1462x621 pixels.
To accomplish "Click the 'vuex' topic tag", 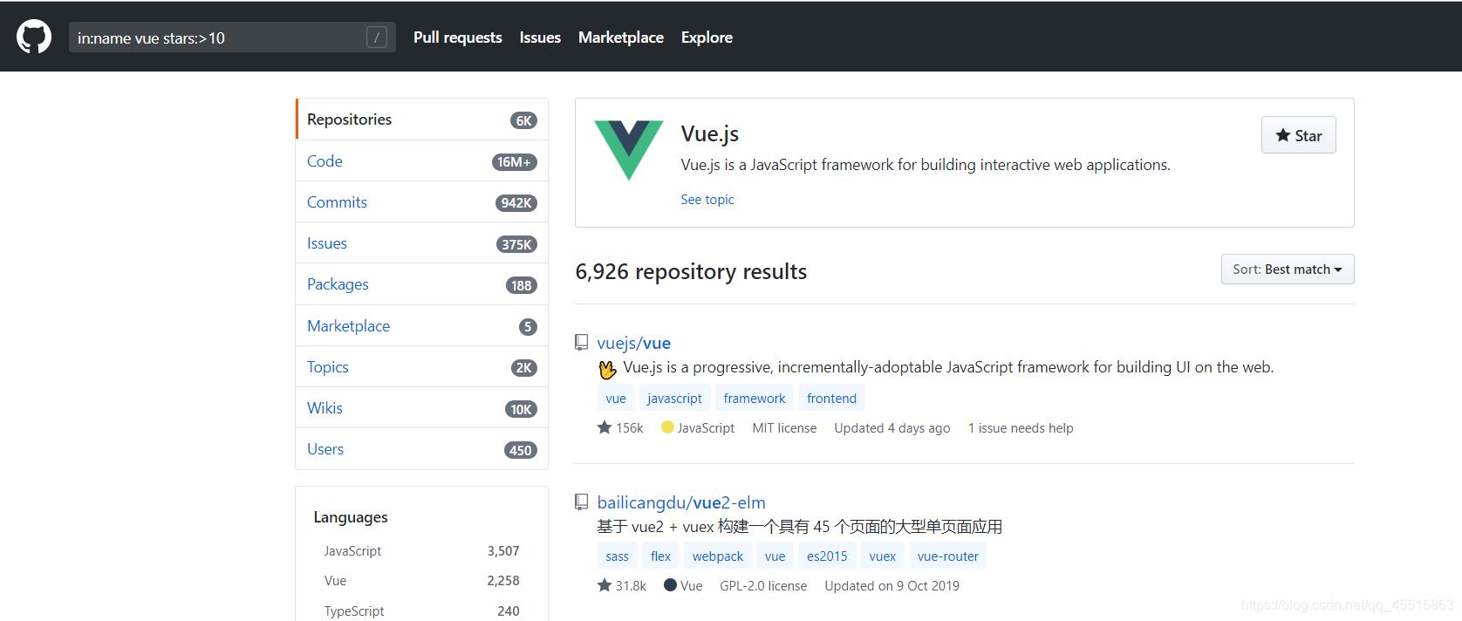I will tap(883, 556).
